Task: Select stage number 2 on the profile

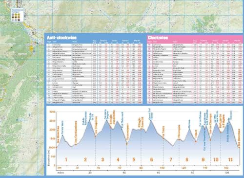Action: point(85,159)
